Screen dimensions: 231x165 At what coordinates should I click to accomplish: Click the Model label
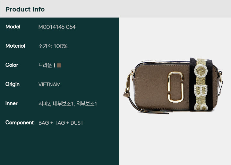pos(13,27)
